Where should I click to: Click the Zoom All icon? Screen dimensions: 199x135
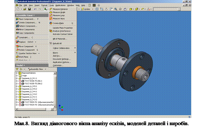point(97,9)
